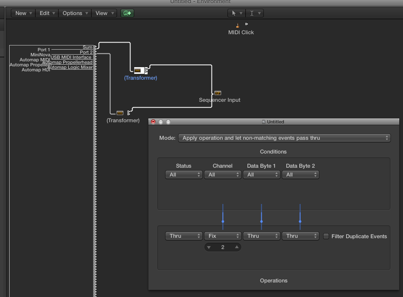
Task: Open the Options menu
Action: tap(73, 13)
